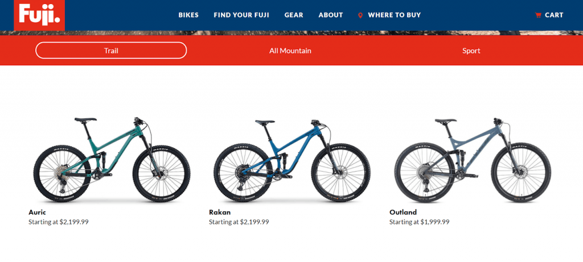Open the GEAR menu item
This screenshot has height=262, width=583.
pos(294,15)
